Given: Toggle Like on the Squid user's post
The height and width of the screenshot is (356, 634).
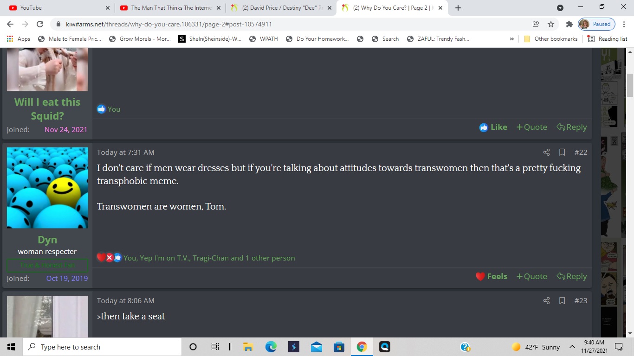Looking at the screenshot, I should coord(493,127).
